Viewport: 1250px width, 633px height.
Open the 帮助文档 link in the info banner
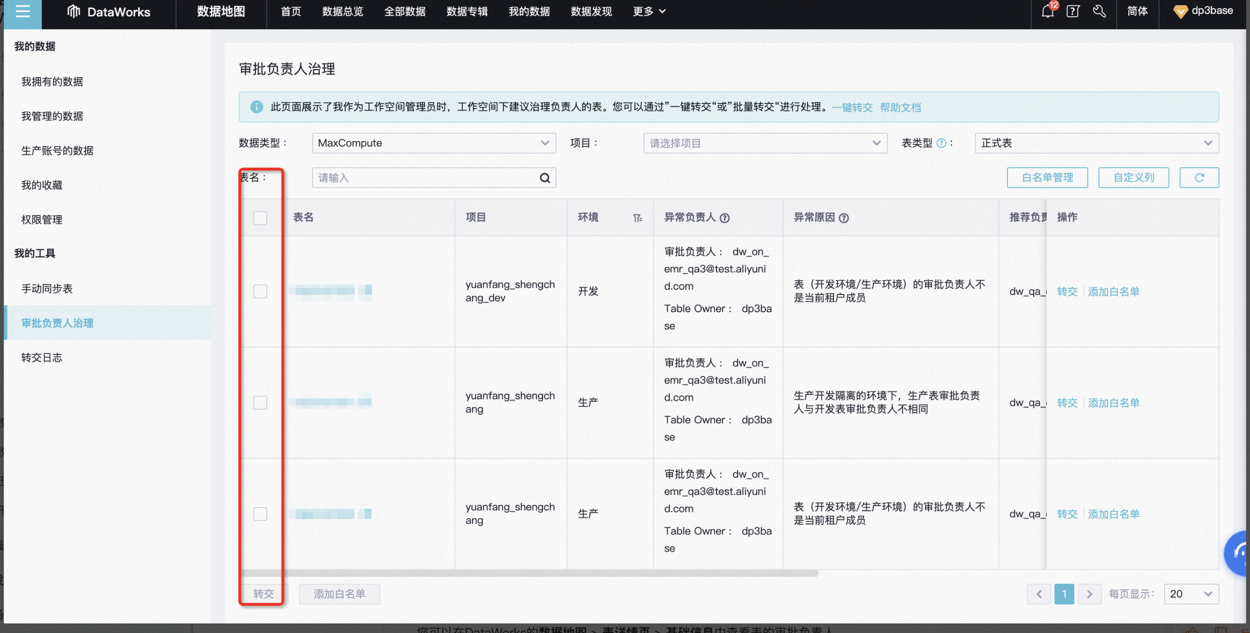[900, 107]
